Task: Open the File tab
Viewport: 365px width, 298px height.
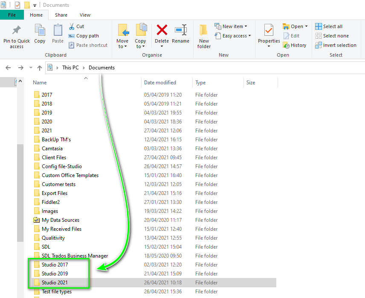Action: (x=12, y=15)
